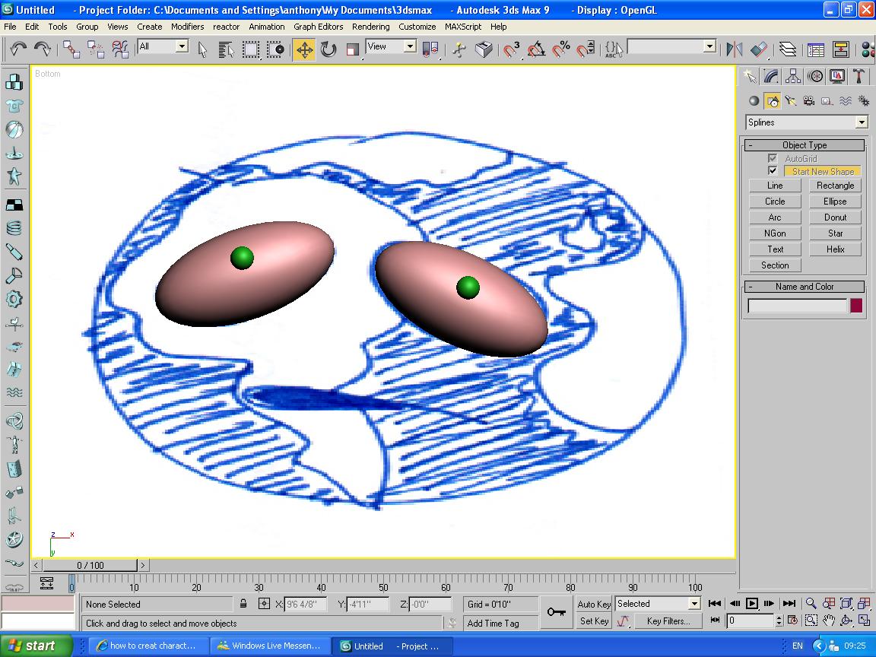Click the Zoom Extents All viewport icon
The image size is (876, 657).
point(865,603)
